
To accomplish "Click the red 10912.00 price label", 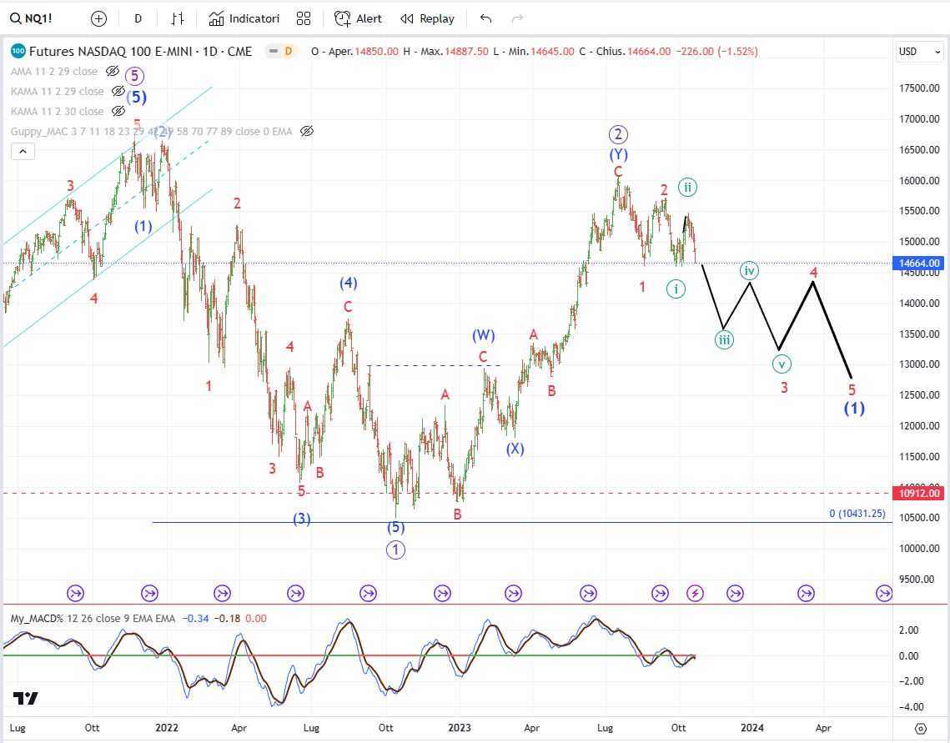I will point(919,493).
